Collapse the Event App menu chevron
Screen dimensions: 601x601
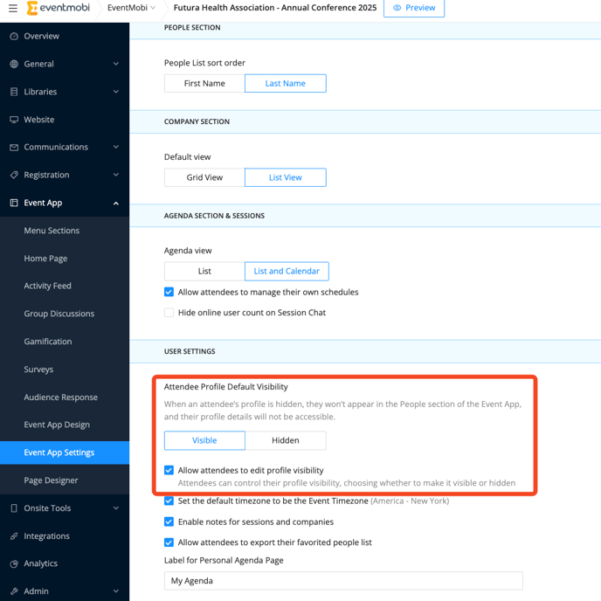point(116,204)
